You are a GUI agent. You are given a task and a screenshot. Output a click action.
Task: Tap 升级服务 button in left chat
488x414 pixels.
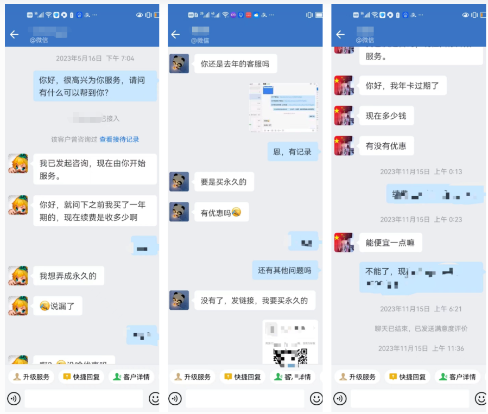(x=31, y=377)
